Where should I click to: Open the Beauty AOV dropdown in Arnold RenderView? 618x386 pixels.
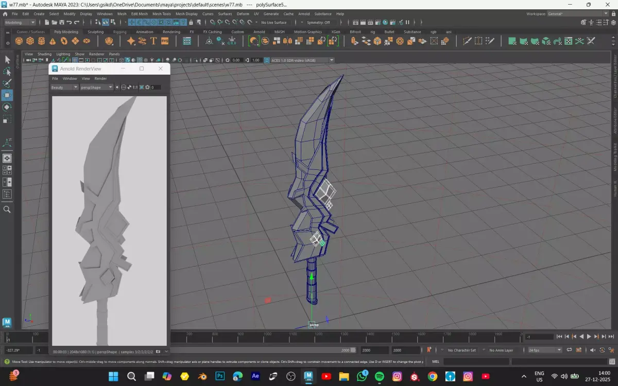coord(64,87)
